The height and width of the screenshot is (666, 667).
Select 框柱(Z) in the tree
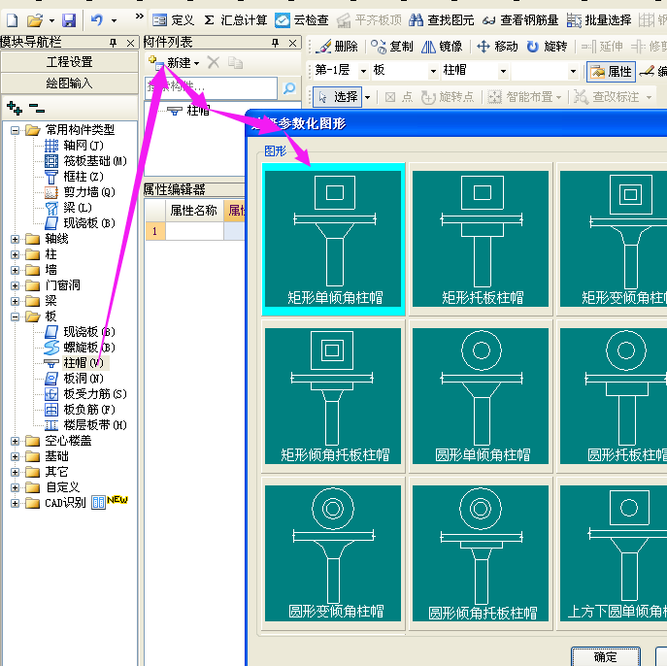(x=74, y=177)
